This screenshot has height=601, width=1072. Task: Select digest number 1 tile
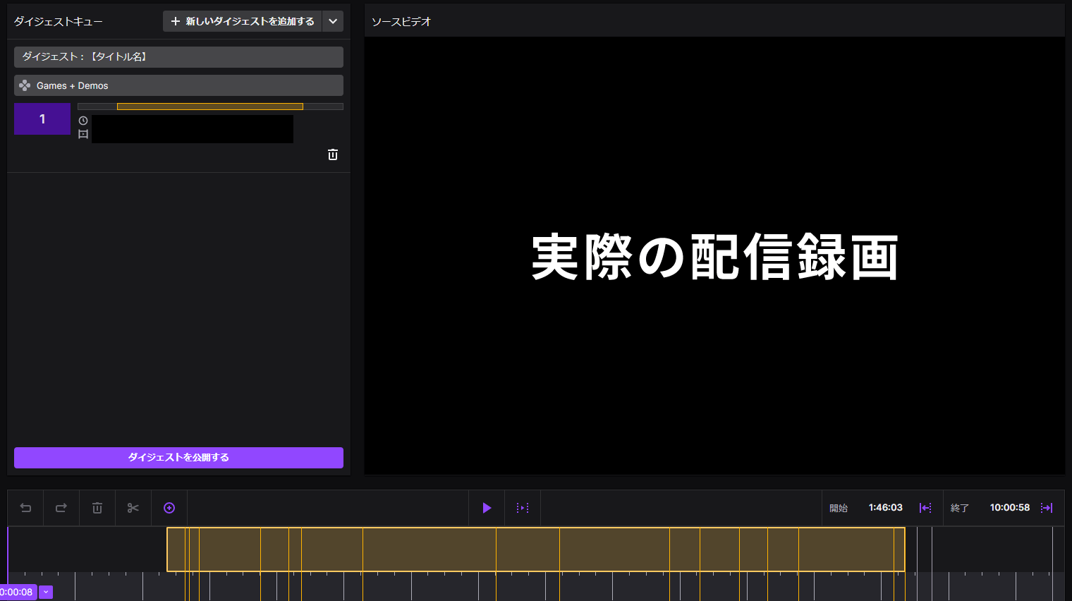(42, 119)
